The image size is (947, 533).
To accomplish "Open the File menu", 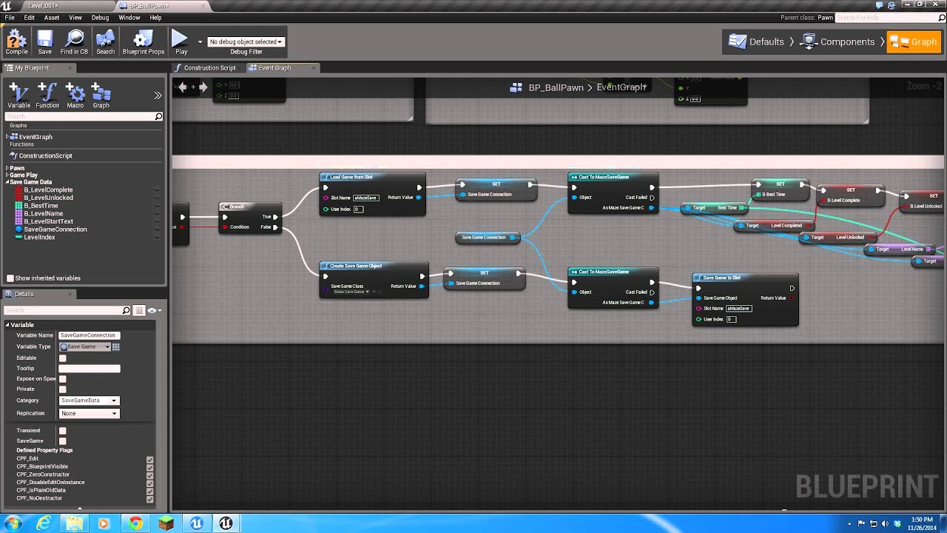I will pos(10,17).
